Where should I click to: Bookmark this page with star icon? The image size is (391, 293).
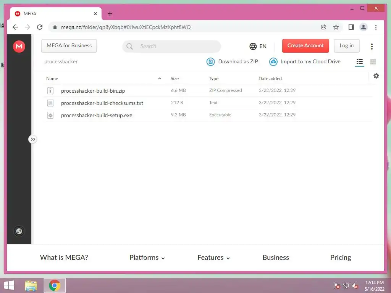click(336, 27)
